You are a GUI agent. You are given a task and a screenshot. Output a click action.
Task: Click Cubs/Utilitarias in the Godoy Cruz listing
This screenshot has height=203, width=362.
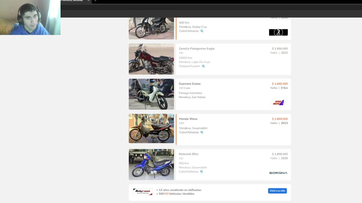pyautogui.click(x=189, y=31)
